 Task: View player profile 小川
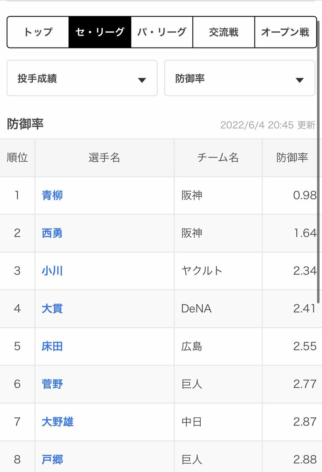tap(52, 271)
